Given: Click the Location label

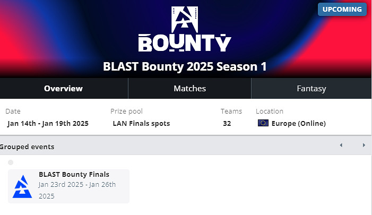Looking at the screenshot, I should 269,111.
